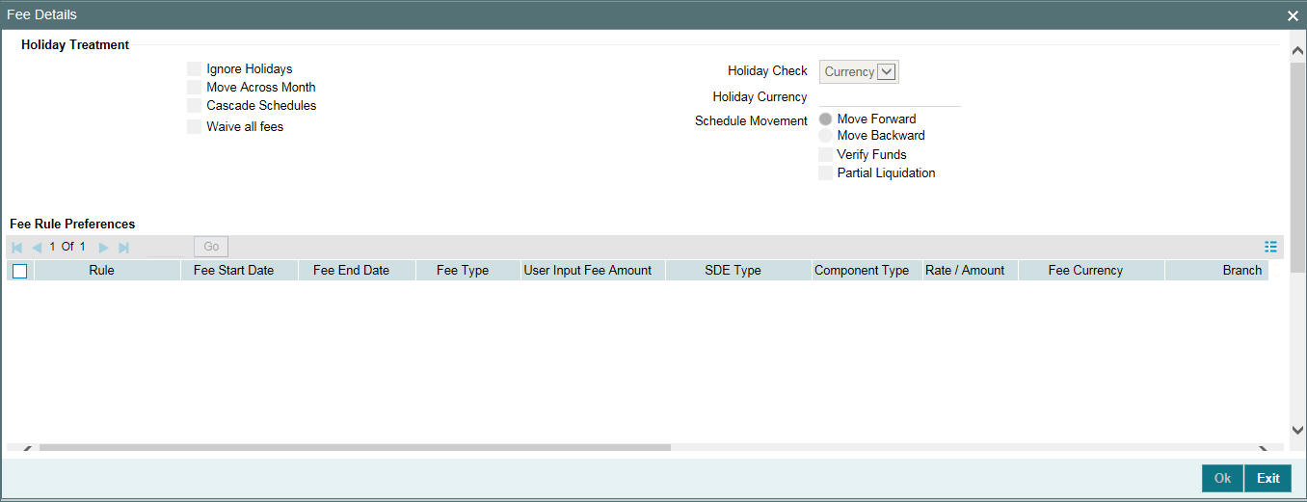Select Move Forward radio button
Screen dimensions: 1307x502
point(826,119)
